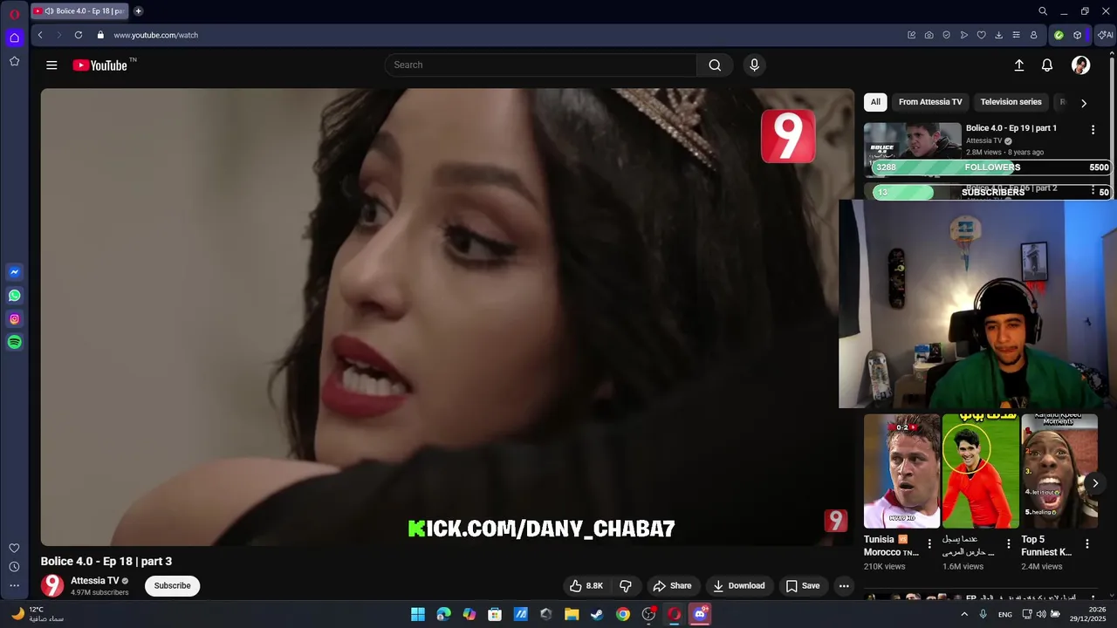Open the account avatar menu
Image resolution: width=1117 pixels, height=628 pixels.
coord(1080,65)
